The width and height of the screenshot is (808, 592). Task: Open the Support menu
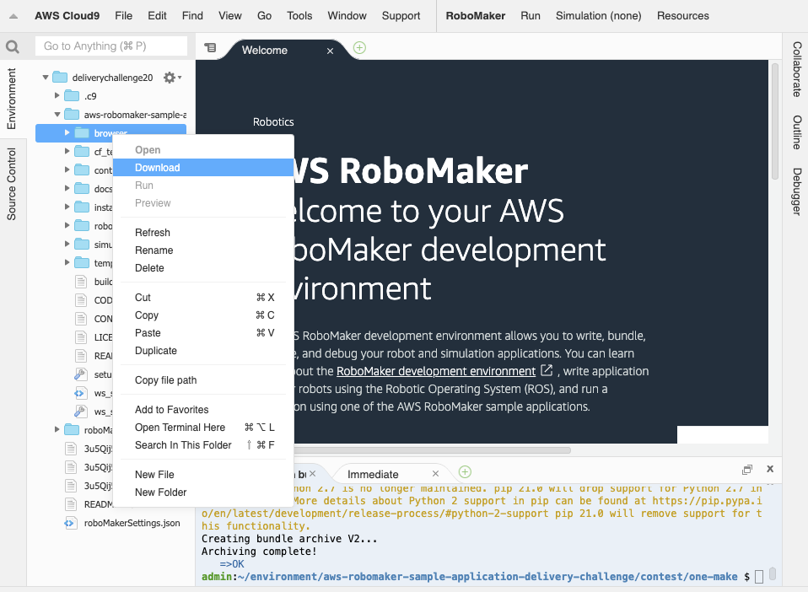[x=401, y=16]
